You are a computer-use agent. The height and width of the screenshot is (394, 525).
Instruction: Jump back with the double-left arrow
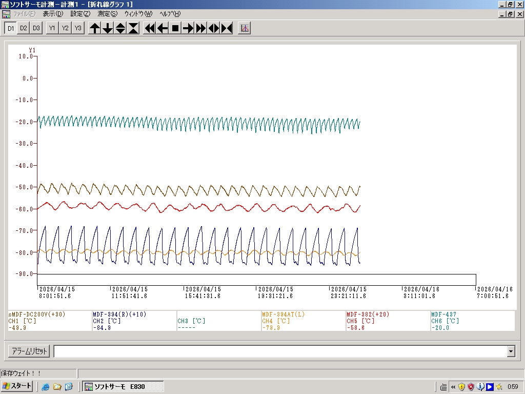pyautogui.click(x=150, y=28)
